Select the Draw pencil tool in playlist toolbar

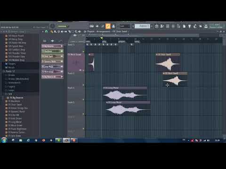tap(52, 31)
